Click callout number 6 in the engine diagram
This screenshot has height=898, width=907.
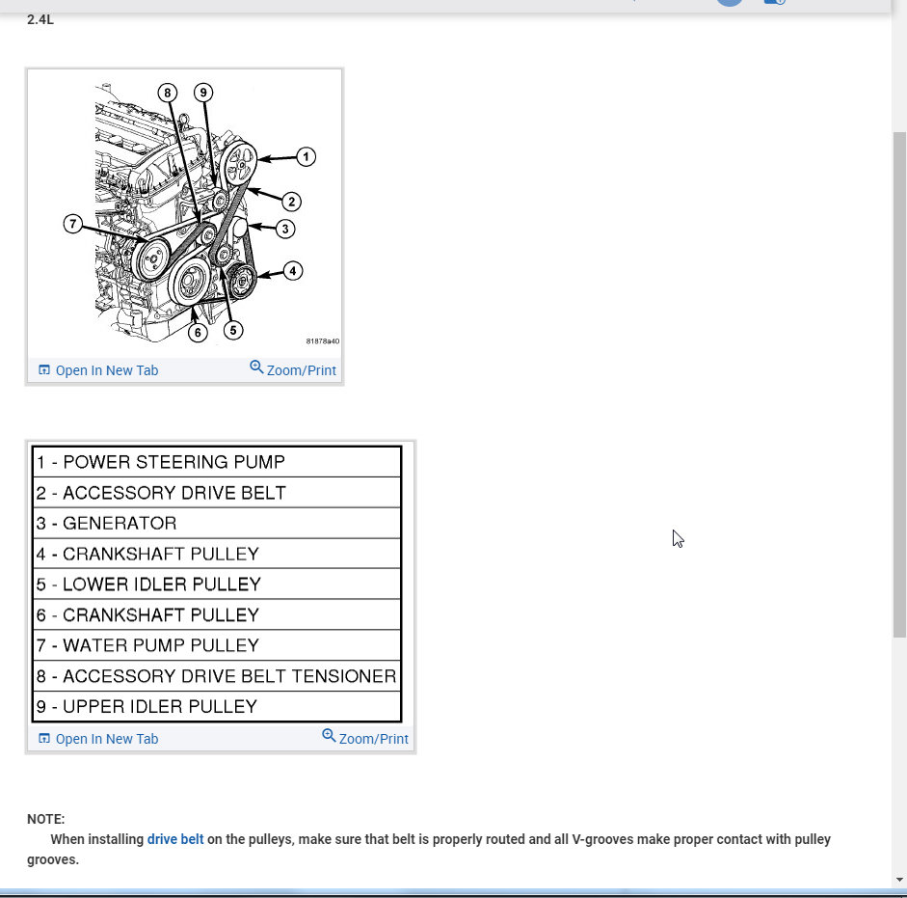(x=198, y=333)
